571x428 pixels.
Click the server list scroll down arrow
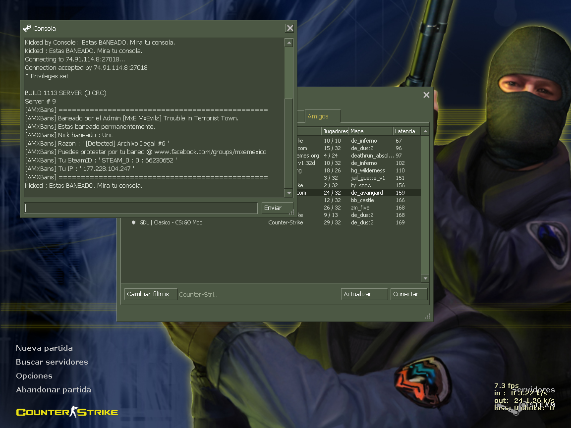click(x=425, y=278)
